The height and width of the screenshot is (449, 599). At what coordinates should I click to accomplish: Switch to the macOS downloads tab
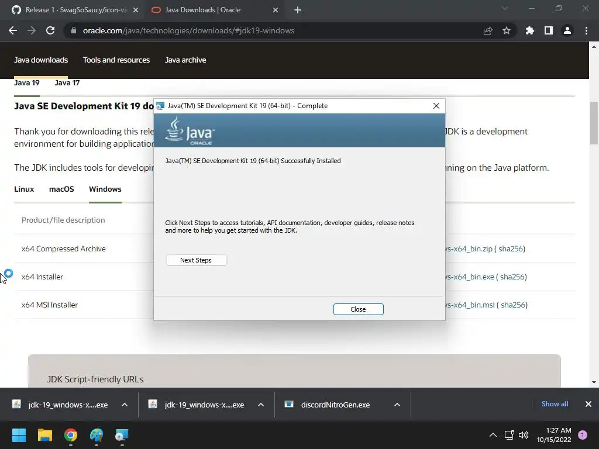coord(61,189)
